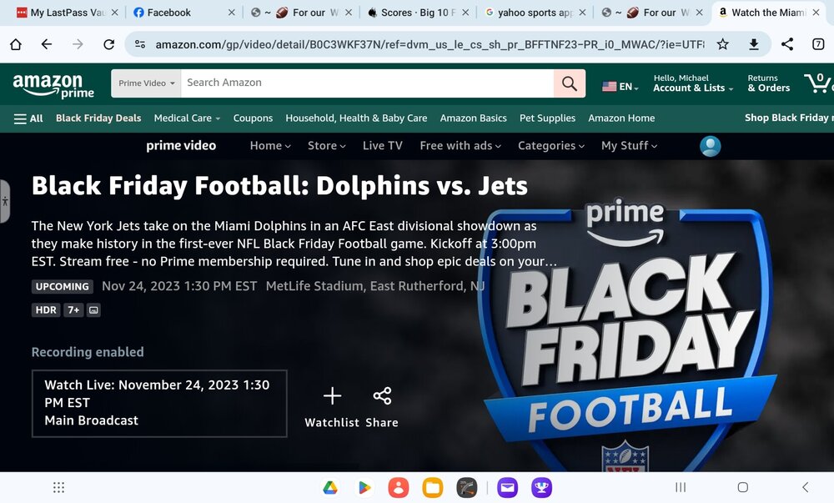Switch to yahoo sports app tab
The image size is (834, 503).
(x=528, y=13)
